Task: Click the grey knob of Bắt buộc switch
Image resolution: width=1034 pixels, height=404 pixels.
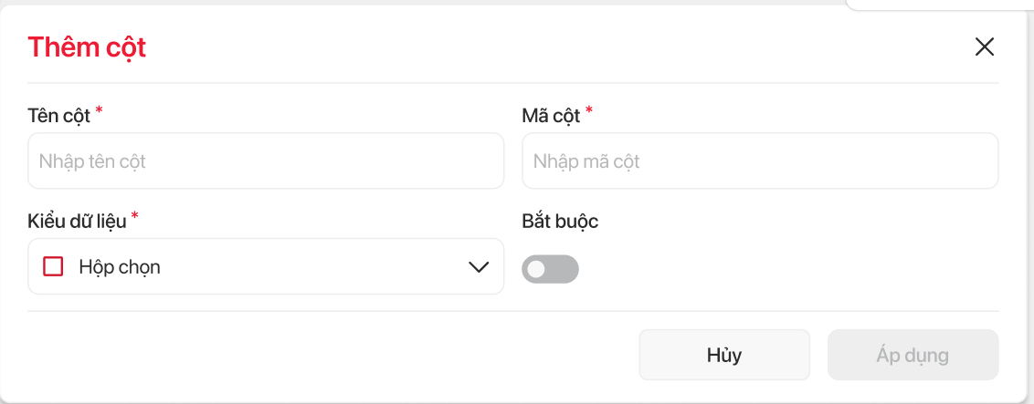Action: [537, 269]
